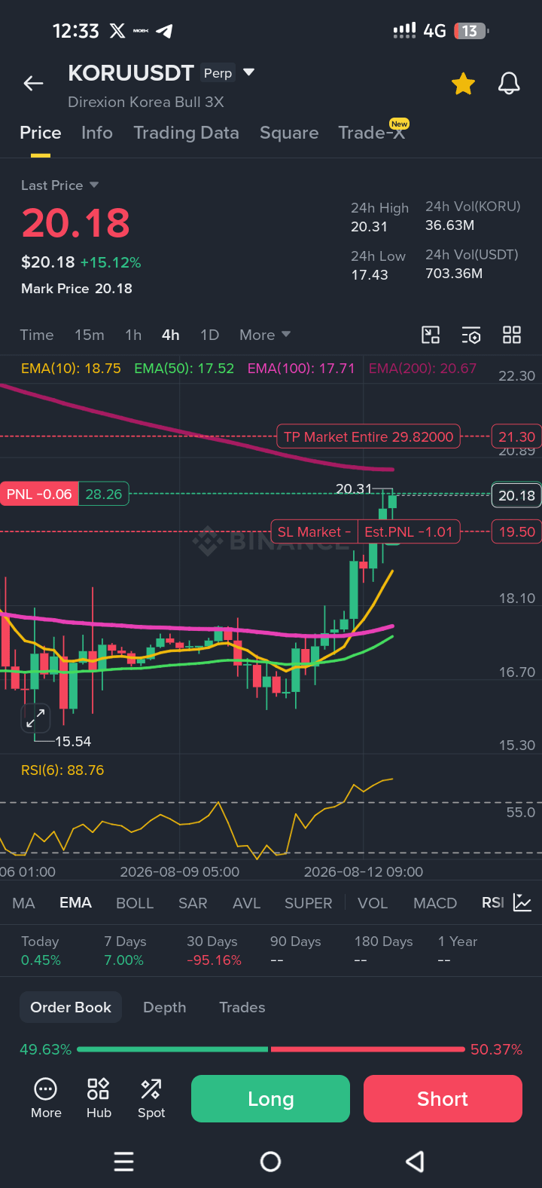The height and width of the screenshot is (1188, 542).
Task: Select the 4h timeframe
Action: (x=171, y=335)
